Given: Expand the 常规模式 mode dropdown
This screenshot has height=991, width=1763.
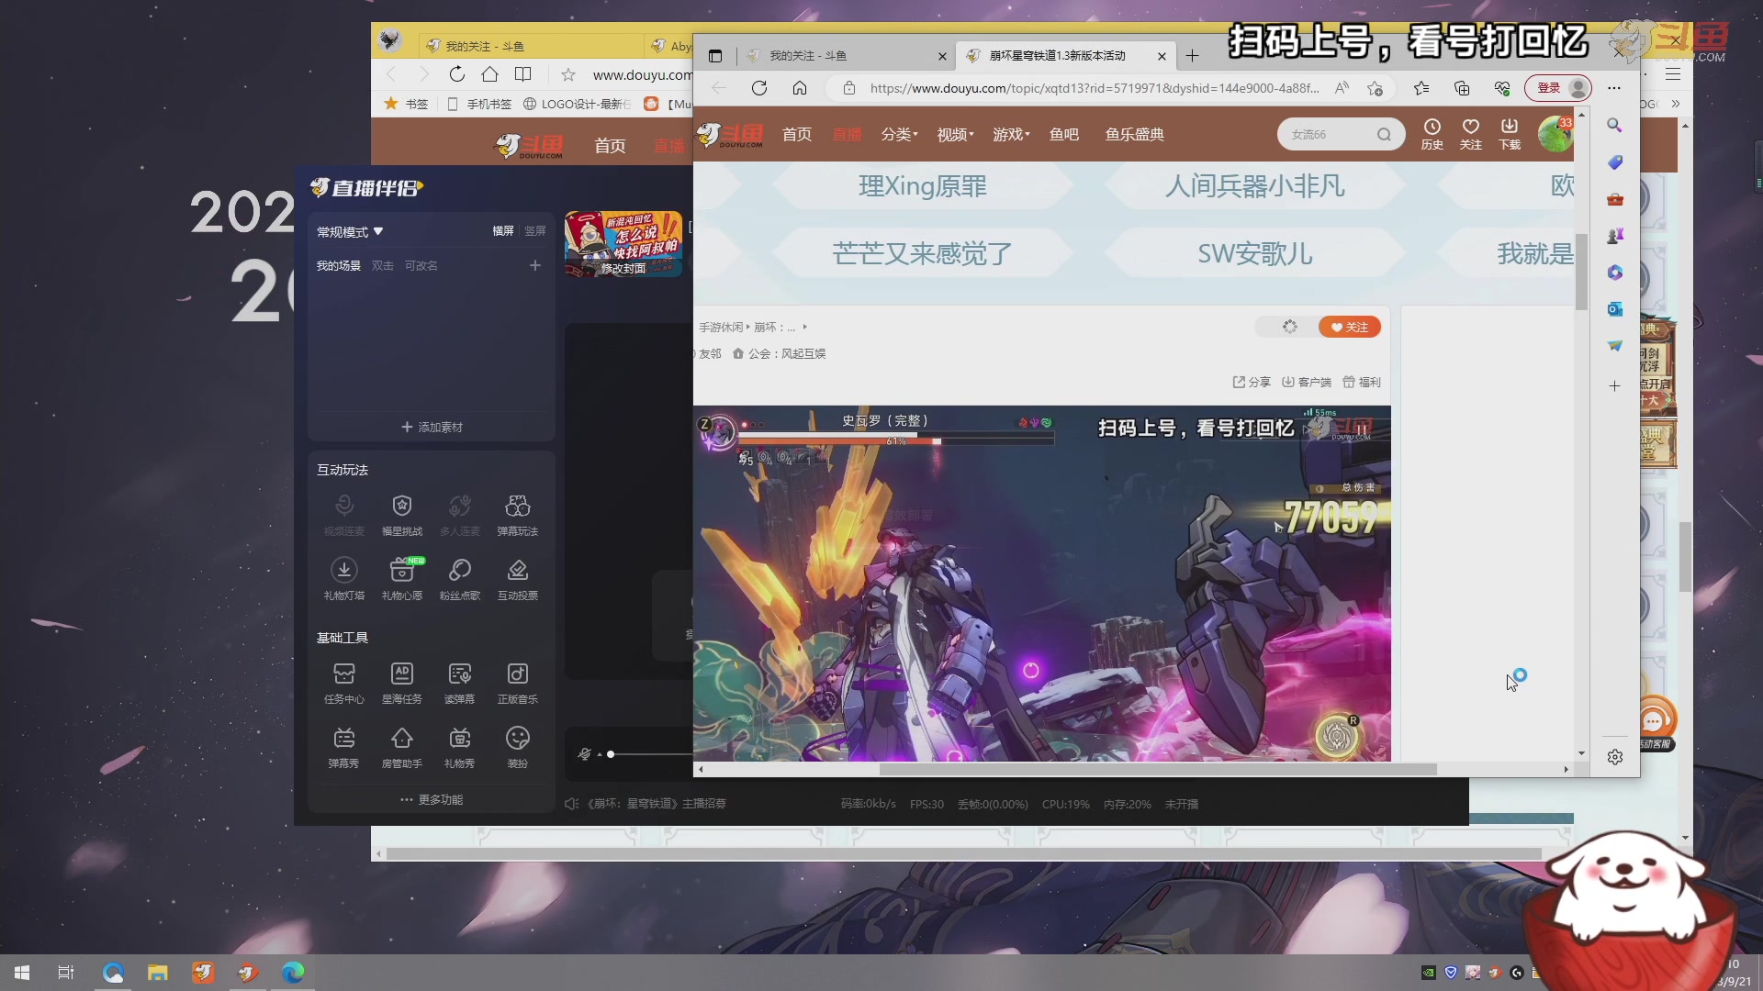Looking at the screenshot, I should [x=350, y=232].
